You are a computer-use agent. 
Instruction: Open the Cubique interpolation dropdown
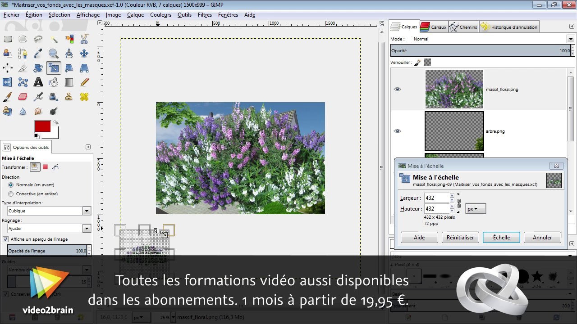coord(49,211)
